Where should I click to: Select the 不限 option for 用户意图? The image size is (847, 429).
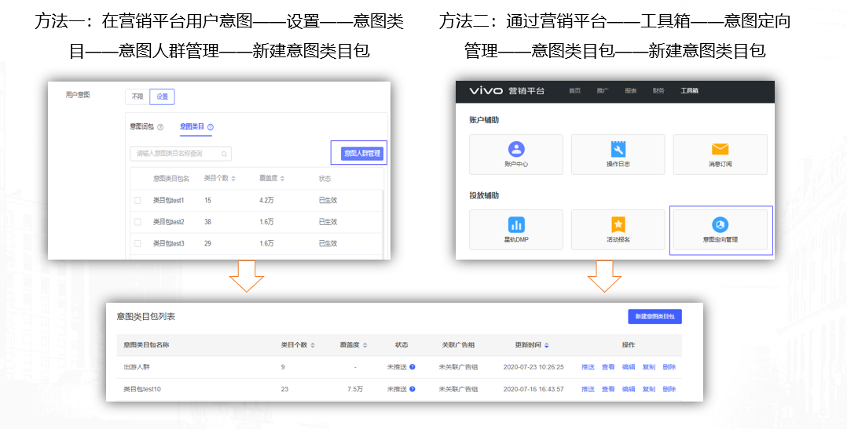click(x=137, y=96)
